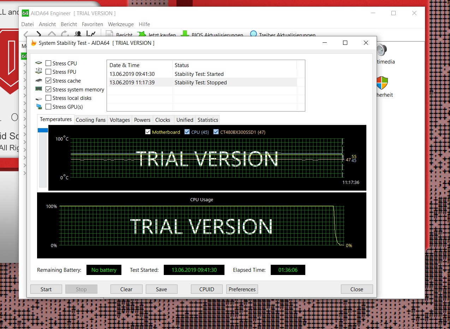This screenshot has width=450, height=329.
Task: Click the local disks drive icon
Action: point(39,98)
